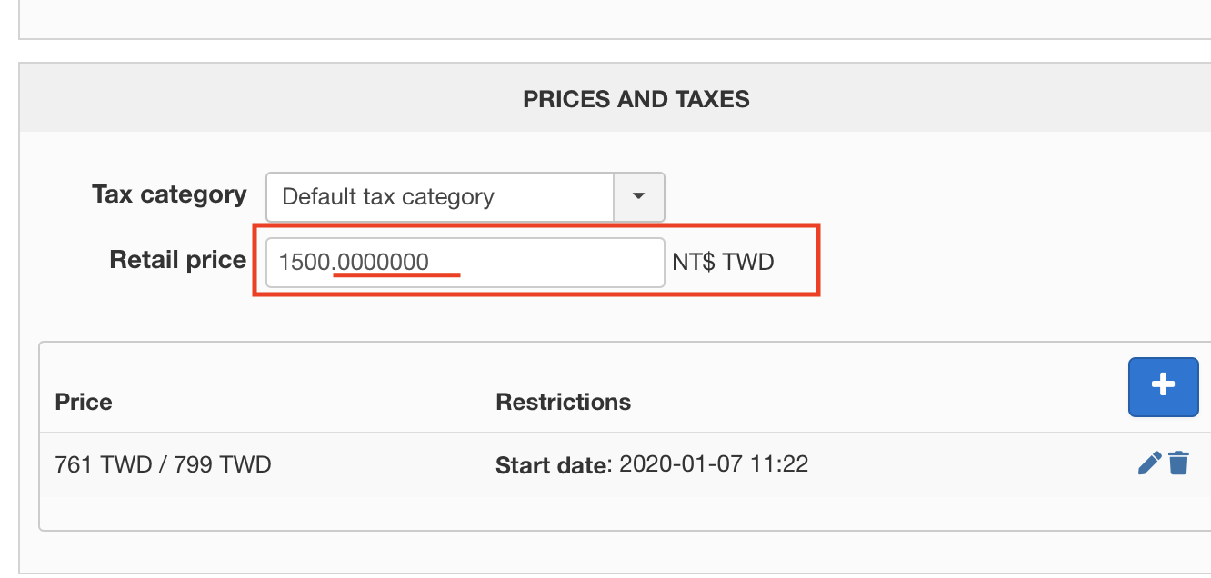Click the 2020-01-07 11:22 date value
Image resolution: width=1211 pixels, height=578 pixels.
(714, 464)
